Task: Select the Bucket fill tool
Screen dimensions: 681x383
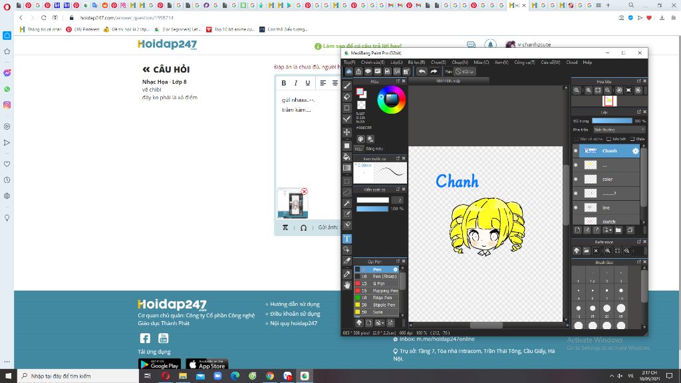Action: [x=347, y=156]
